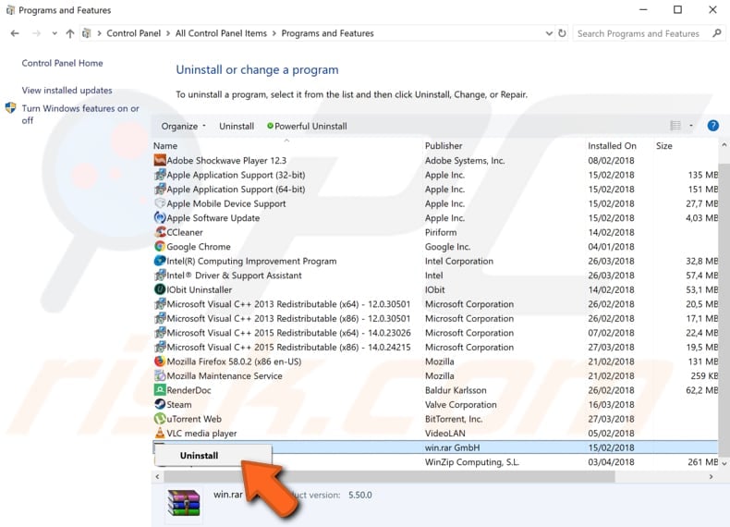Refresh the Programs and Features address bar

562,33
